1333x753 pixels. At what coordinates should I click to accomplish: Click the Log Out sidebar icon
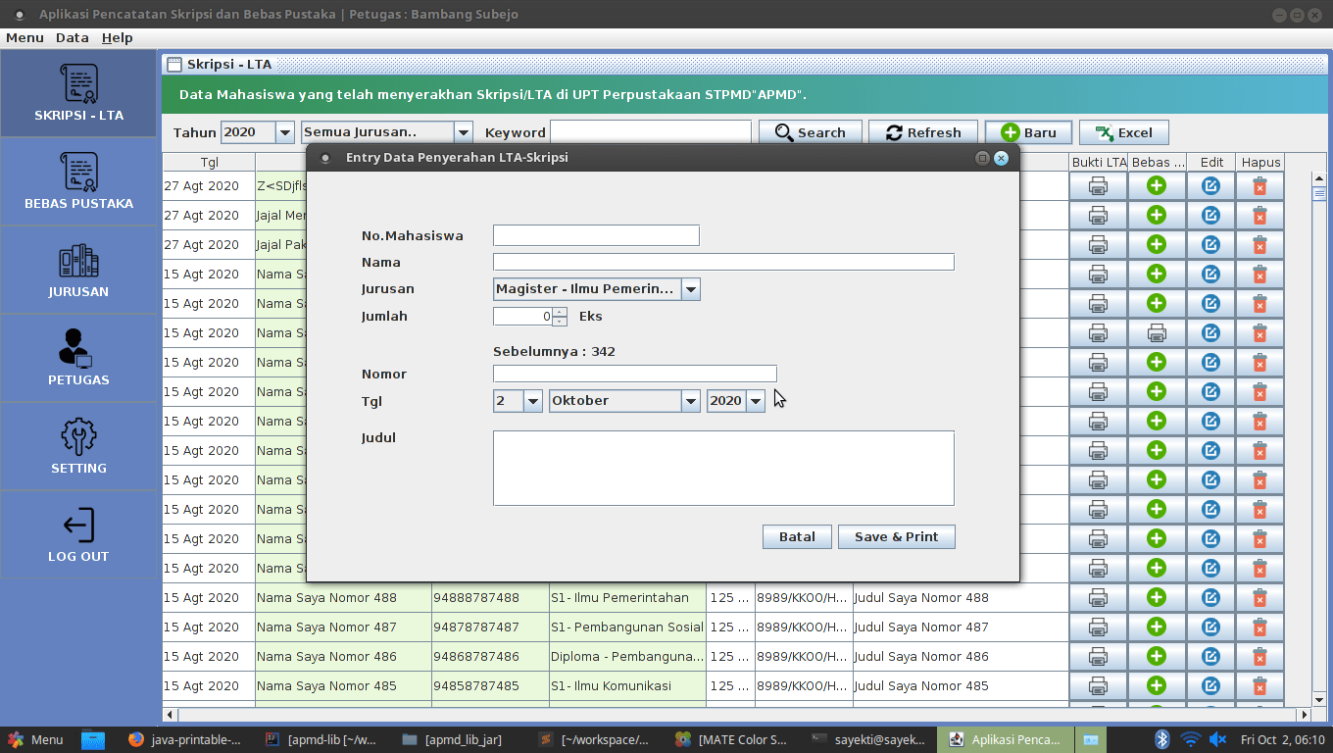(x=78, y=534)
